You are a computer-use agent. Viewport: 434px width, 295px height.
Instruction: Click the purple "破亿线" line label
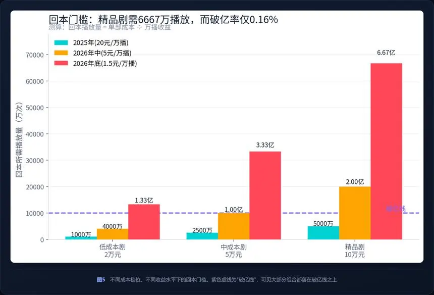(396, 209)
